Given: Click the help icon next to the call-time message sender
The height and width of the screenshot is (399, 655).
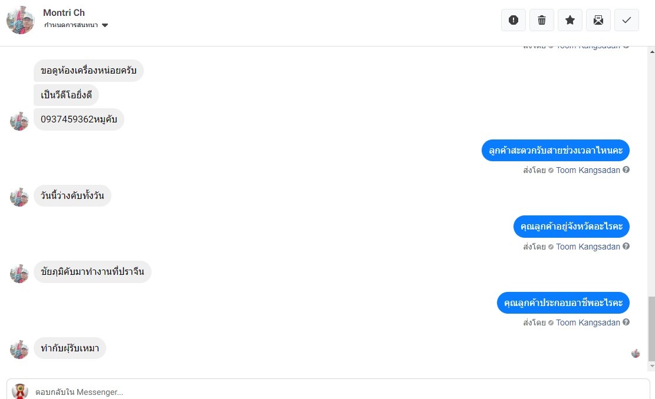Looking at the screenshot, I should click(626, 170).
